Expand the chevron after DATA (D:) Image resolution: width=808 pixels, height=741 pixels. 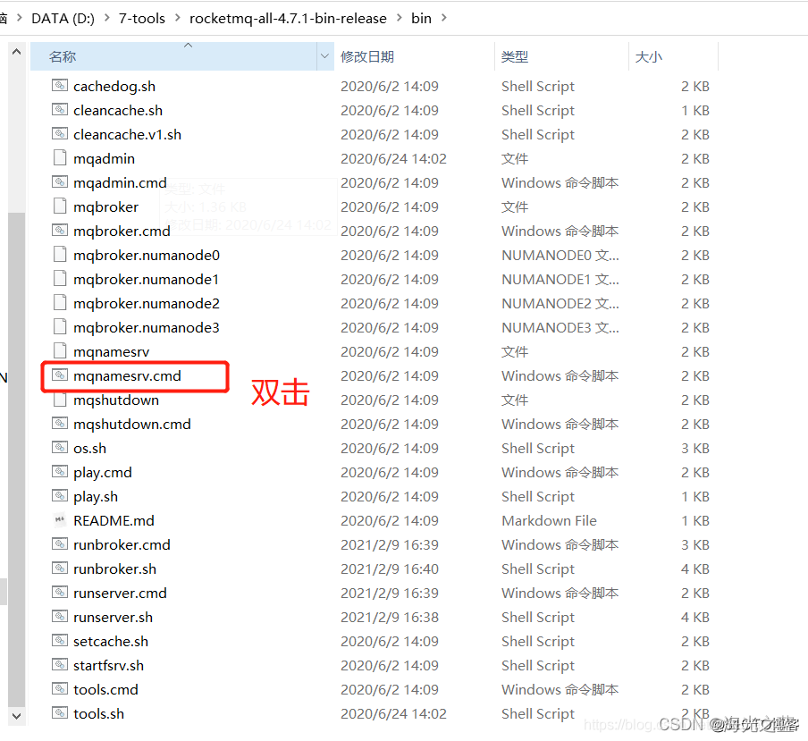point(107,18)
